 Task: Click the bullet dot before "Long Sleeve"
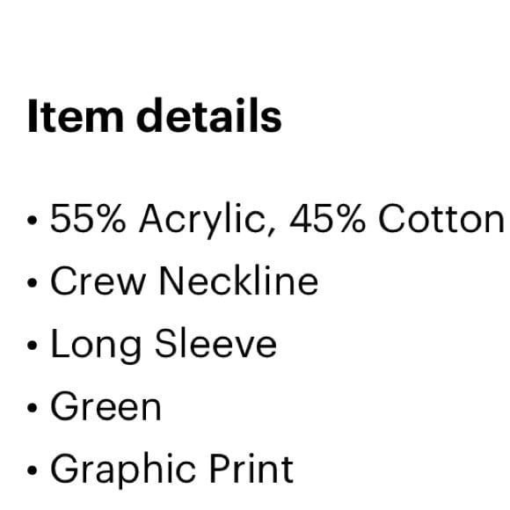point(33,346)
